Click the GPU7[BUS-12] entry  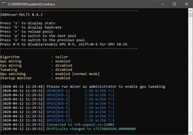(59, 120)
